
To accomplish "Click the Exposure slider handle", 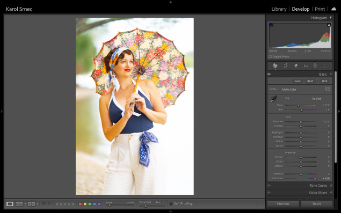I will pyautogui.click(x=301, y=122).
